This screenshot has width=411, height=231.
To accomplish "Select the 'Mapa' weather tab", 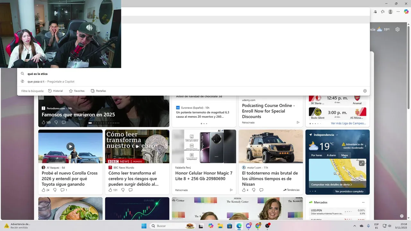I will click(345, 155).
